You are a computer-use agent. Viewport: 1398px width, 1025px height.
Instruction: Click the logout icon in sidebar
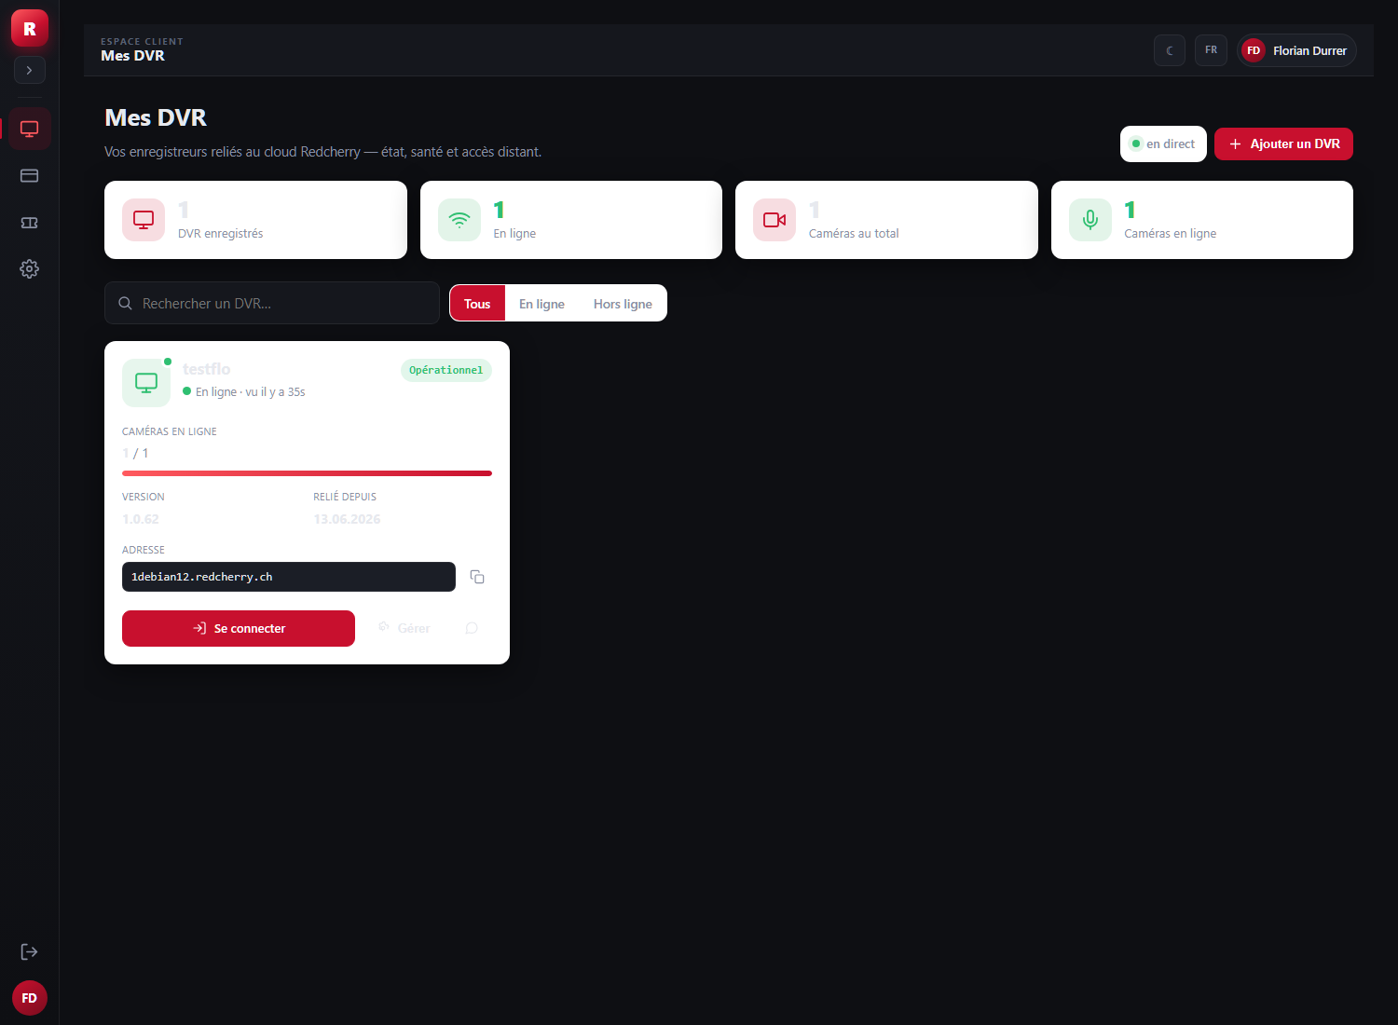(30, 951)
